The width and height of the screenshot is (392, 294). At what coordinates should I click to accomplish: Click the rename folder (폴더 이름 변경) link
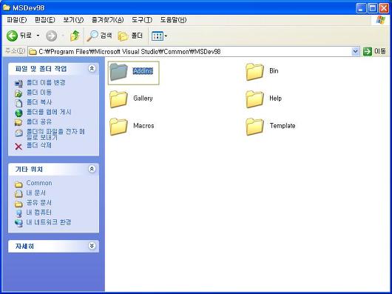[46, 82]
